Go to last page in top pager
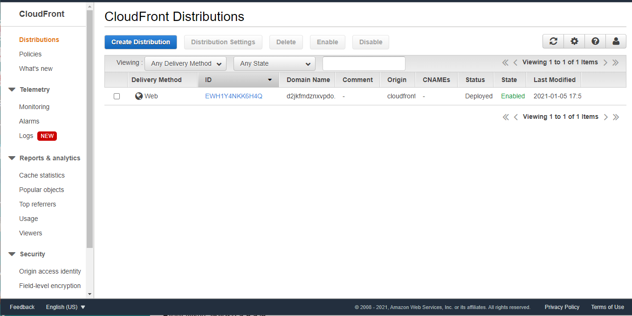This screenshot has height=316, width=632. pyautogui.click(x=615, y=62)
